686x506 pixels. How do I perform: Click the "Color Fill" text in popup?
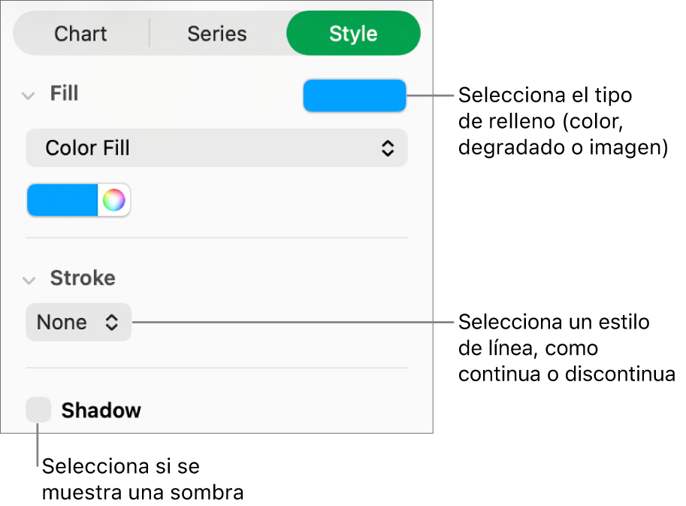pos(88,148)
